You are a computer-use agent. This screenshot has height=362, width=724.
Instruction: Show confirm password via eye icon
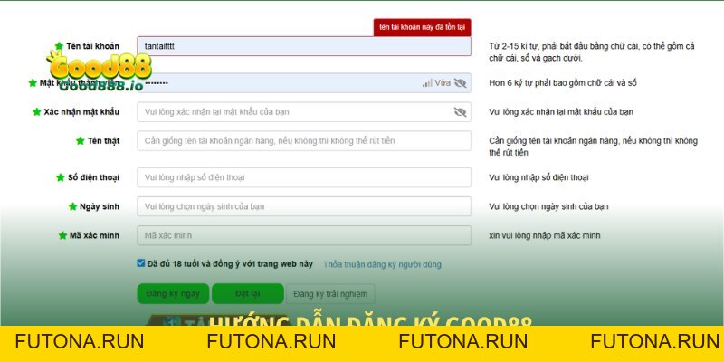(x=460, y=112)
